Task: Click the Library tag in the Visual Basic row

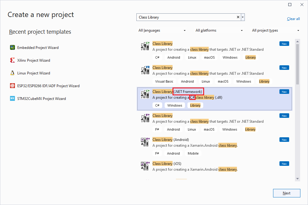Action: coord(264,81)
